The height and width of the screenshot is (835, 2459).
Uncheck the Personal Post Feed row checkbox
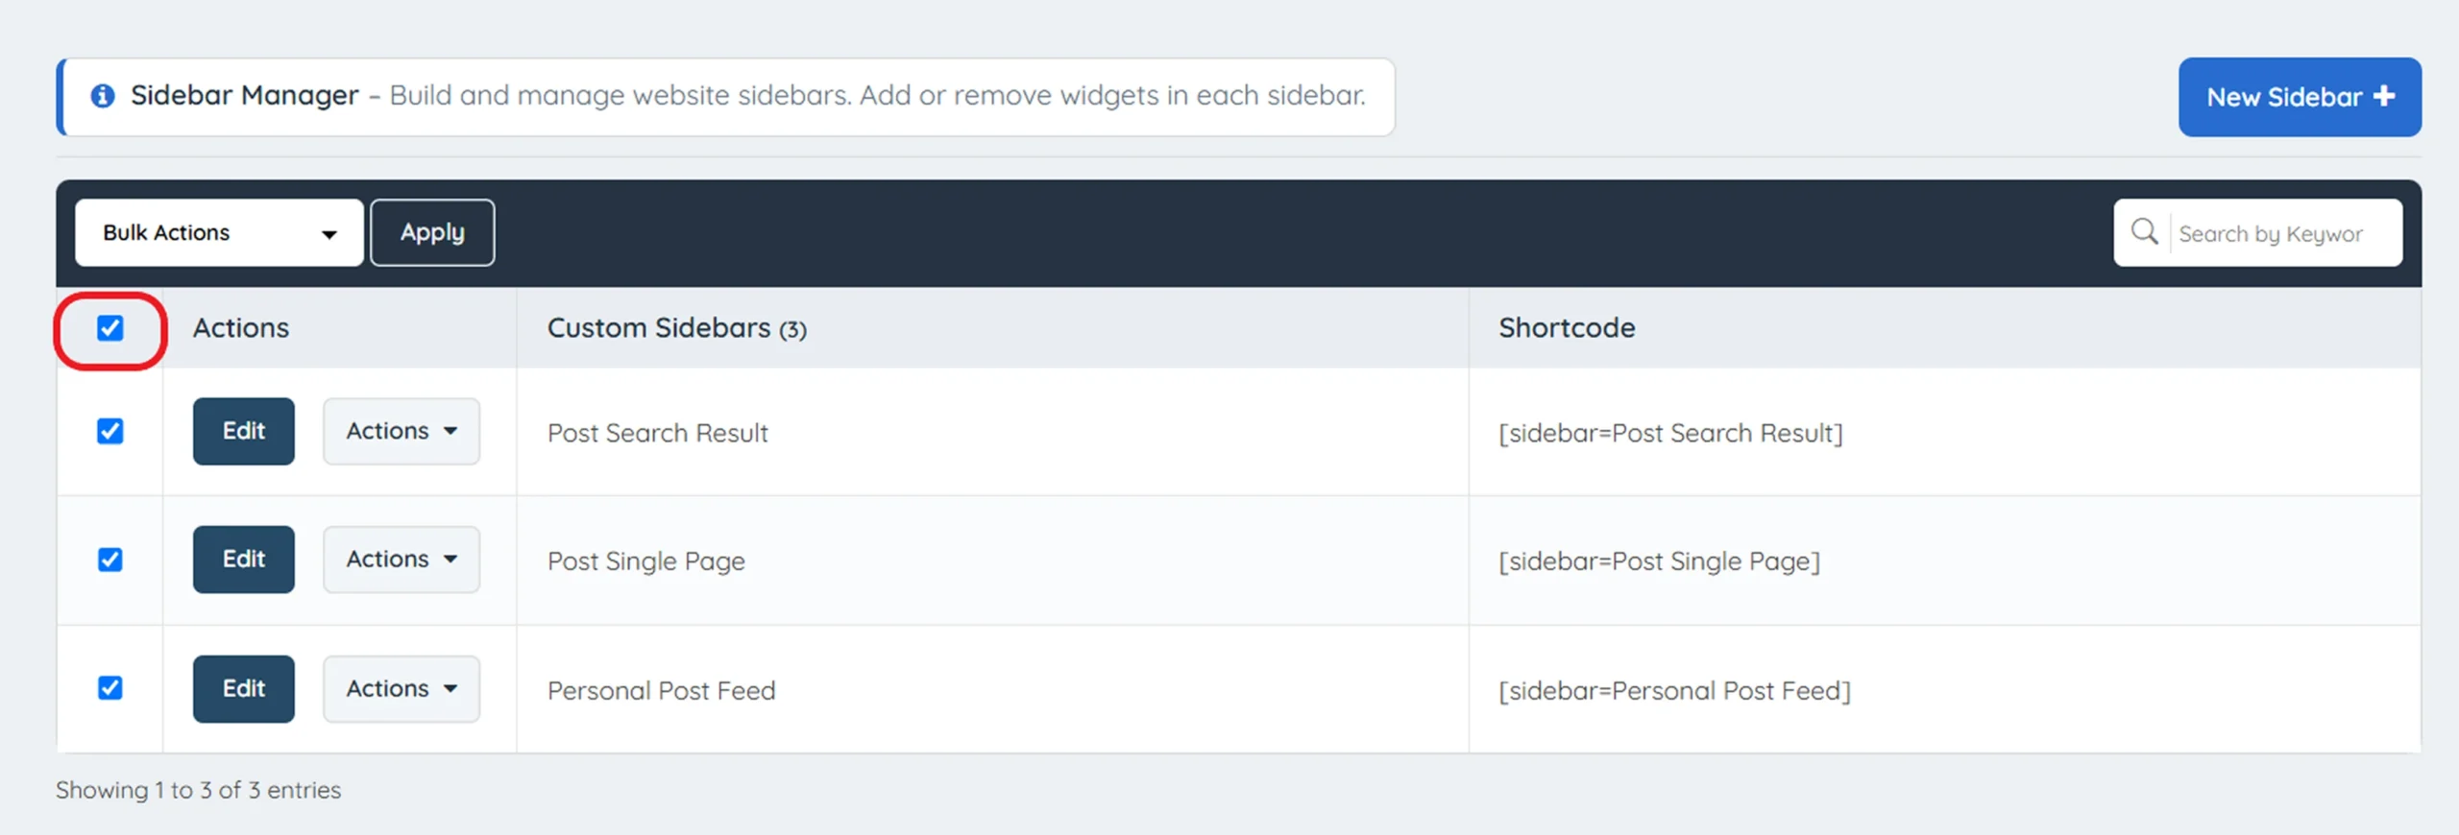point(110,688)
